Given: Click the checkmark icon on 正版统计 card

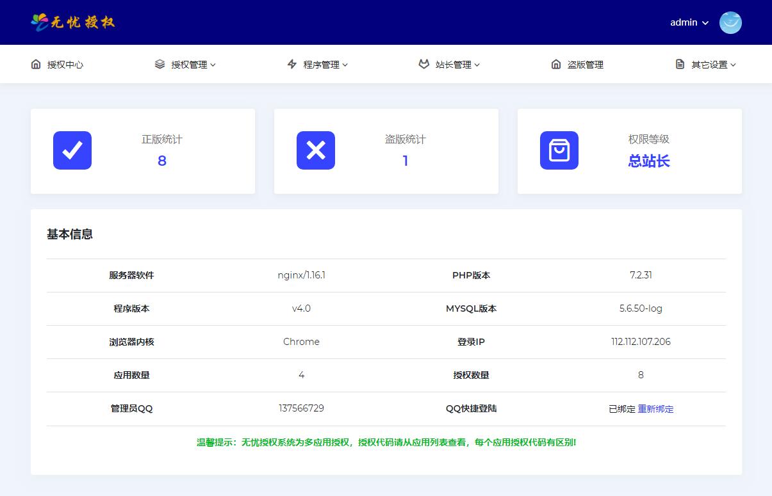Looking at the screenshot, I should click(x=72, y=150).
